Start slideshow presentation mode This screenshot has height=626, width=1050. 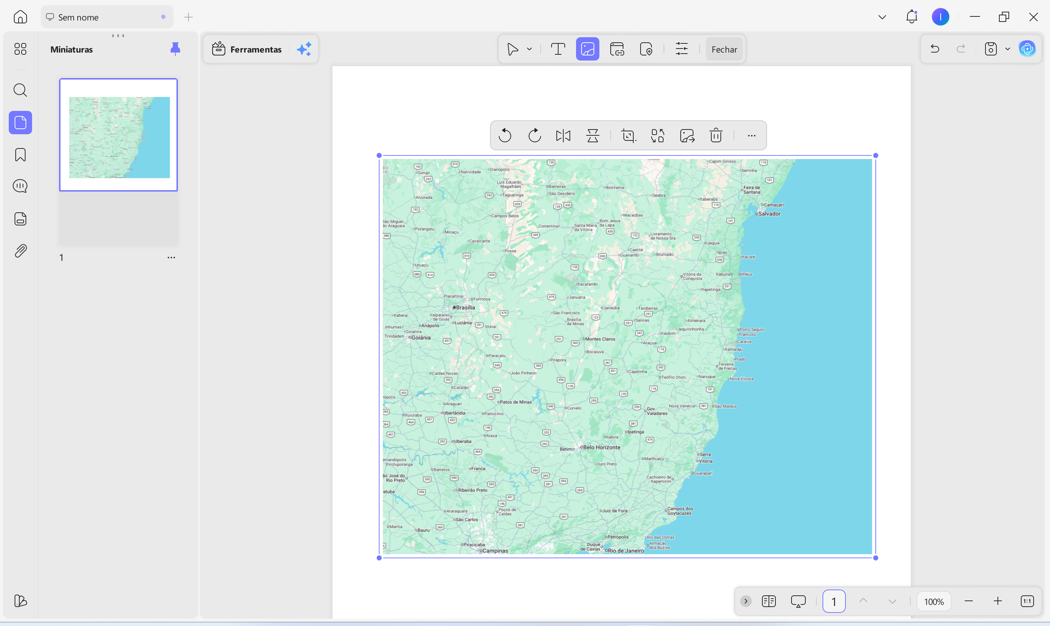point(798,601)
